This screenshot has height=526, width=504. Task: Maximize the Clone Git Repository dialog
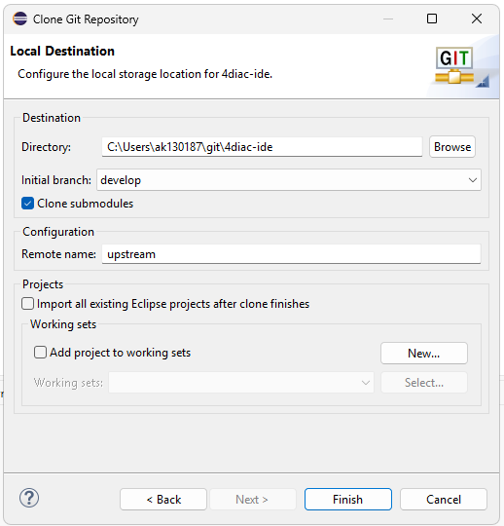point(432,19)
